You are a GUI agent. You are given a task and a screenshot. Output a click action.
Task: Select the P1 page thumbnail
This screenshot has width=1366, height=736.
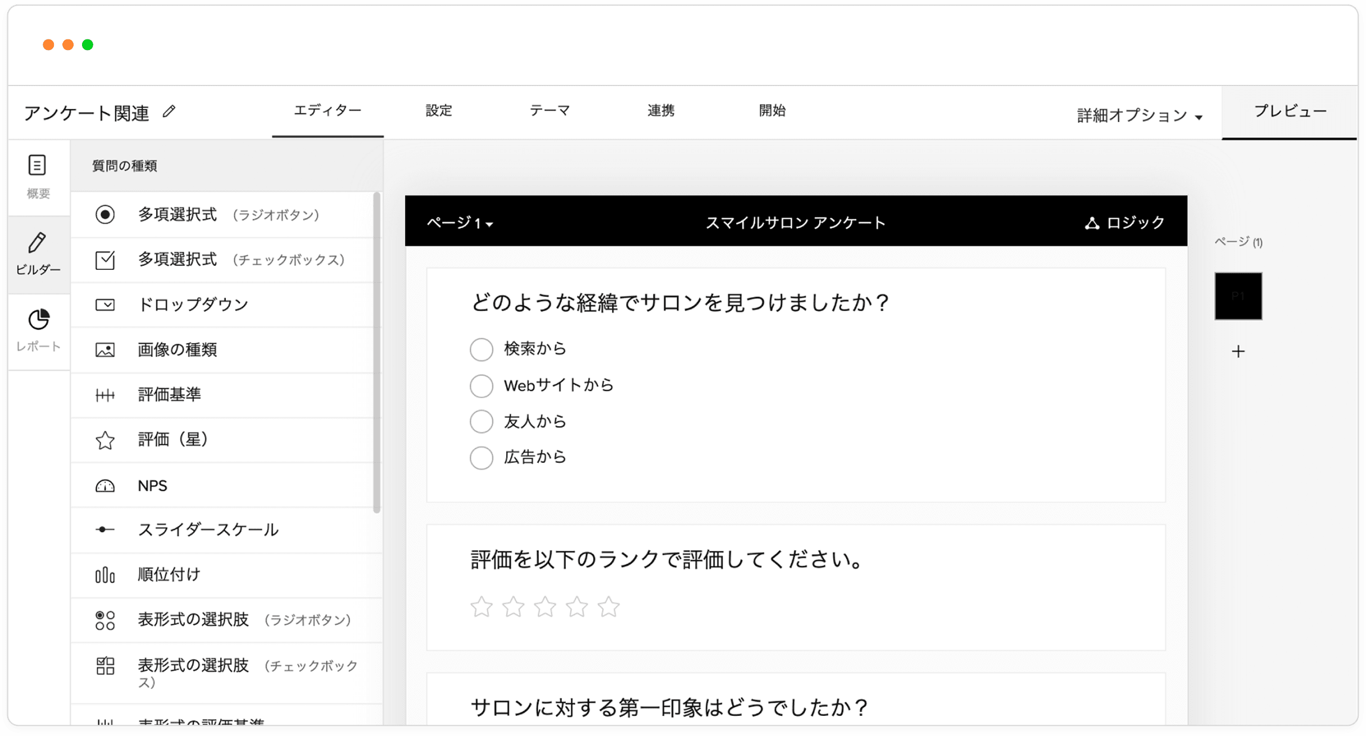tap(1238, 296)
